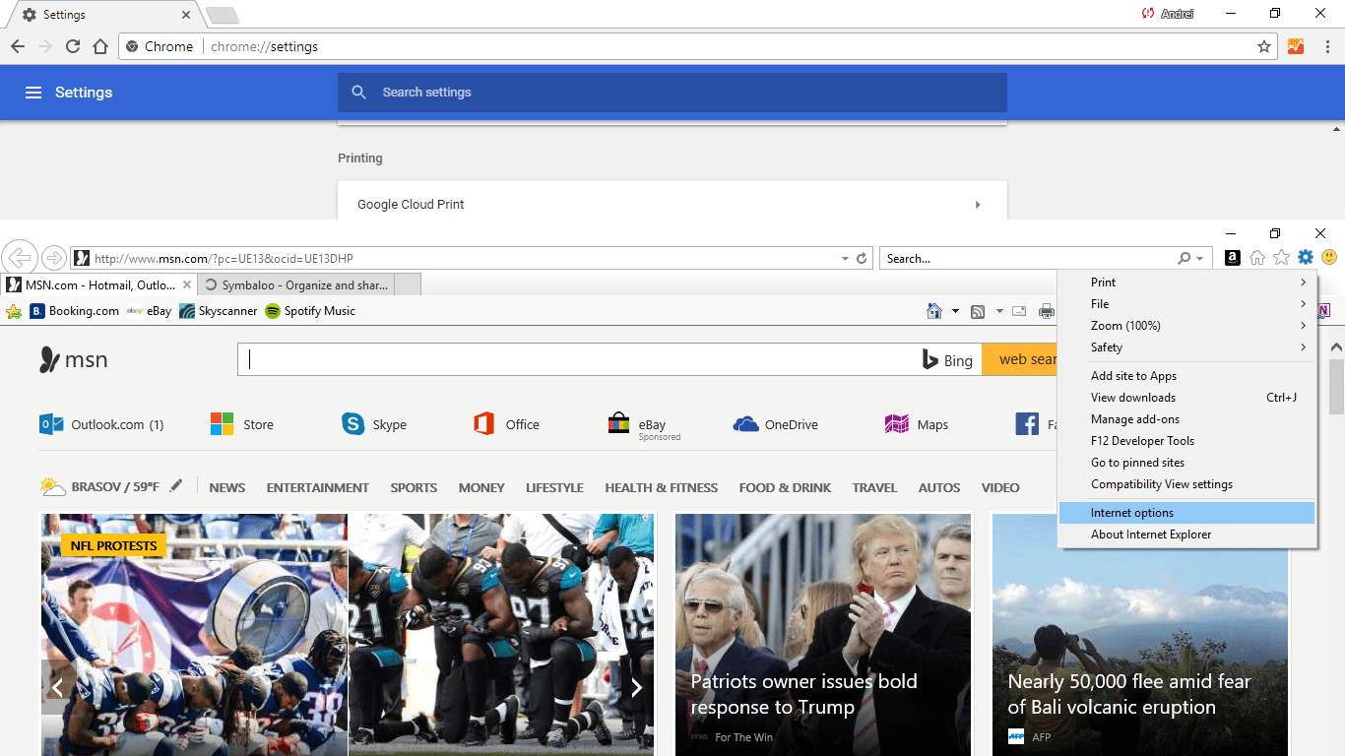Open IE favorites star icon
Screen dimensions: 1345x756
pos(1281,258)
